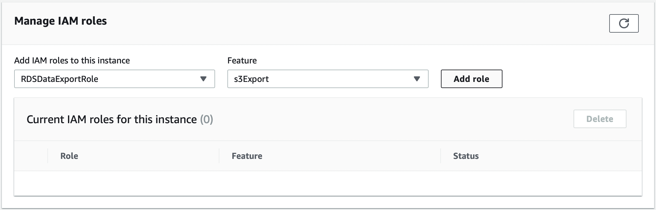This screenshot has width=656, height=210.
Task: Click the s3Export text in the feature selector
Action: click(251, 79)
